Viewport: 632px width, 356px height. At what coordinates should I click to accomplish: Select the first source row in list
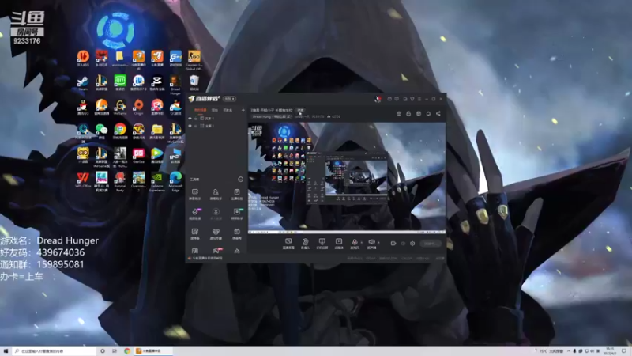(x=216, y=119)
